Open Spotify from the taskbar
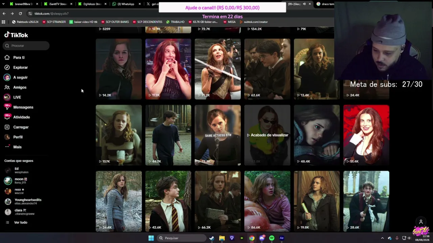Image resolution: width=433 pixels, height=243 pixels. pos(272,238)
